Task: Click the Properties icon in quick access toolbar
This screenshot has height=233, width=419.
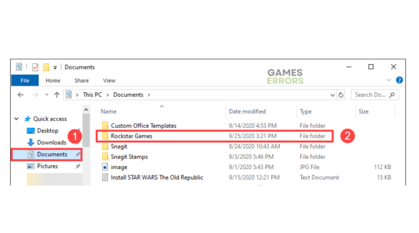Action: click(x=35, y=67)
